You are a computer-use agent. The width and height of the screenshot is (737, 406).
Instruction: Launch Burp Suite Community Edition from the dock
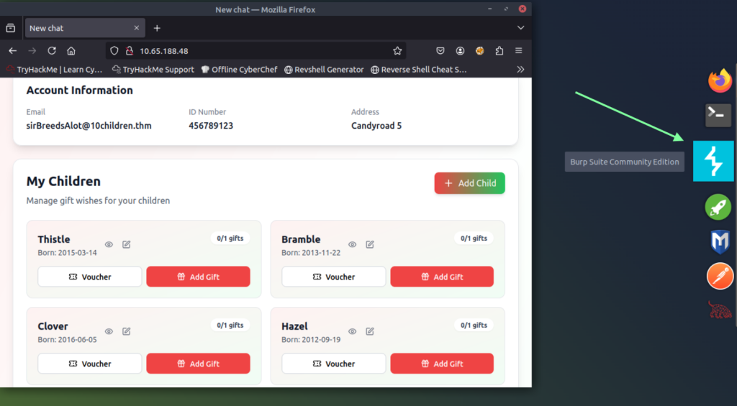coord(713,161)
